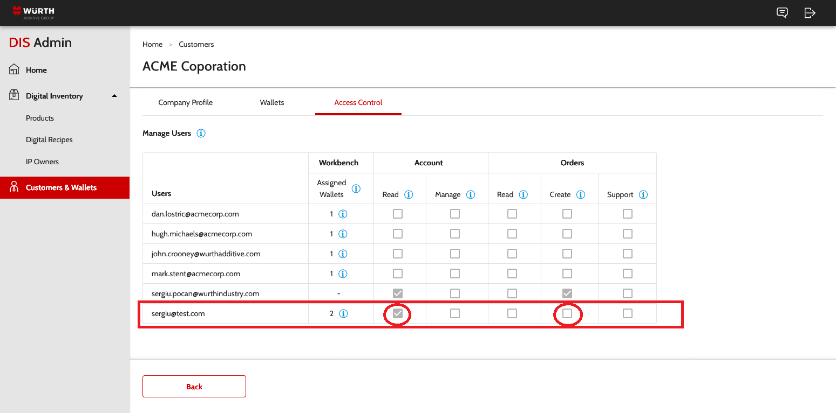
Task: Collapse the Digital Inventory sidebar section
Action: 114,96
